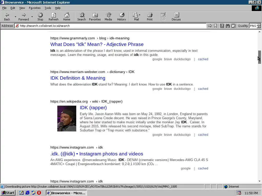The image size is (262, 196).
Task: Open the Tools menu
Action: point(48,8)
